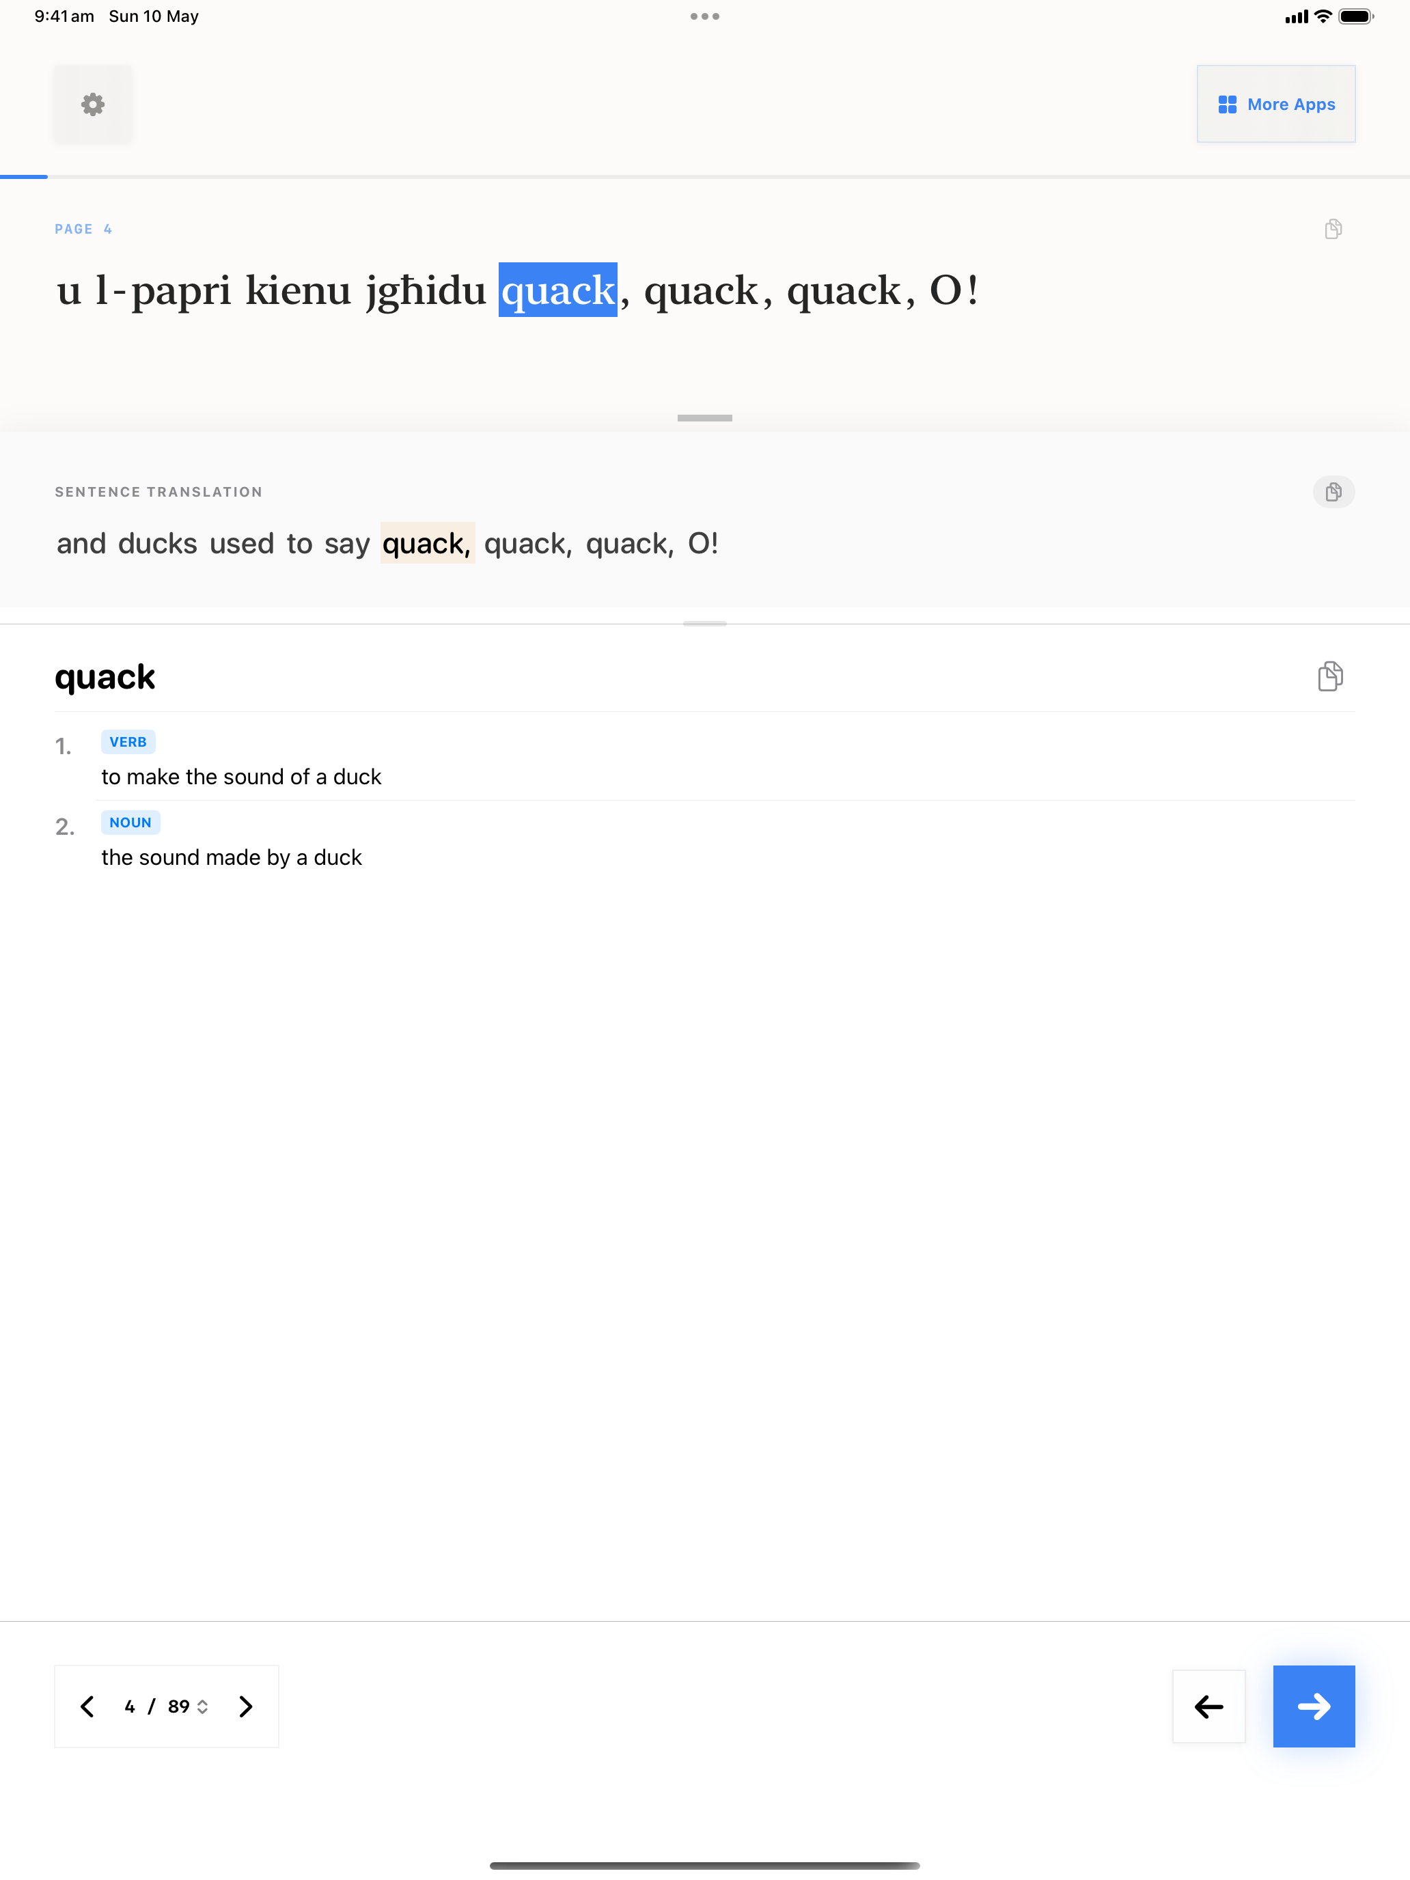
Task: Jump back with the black left arrow
Action: 1208,1706
